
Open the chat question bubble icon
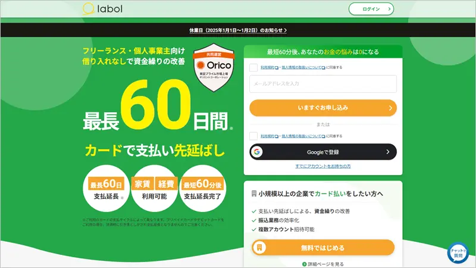click(x=458, y=253)
